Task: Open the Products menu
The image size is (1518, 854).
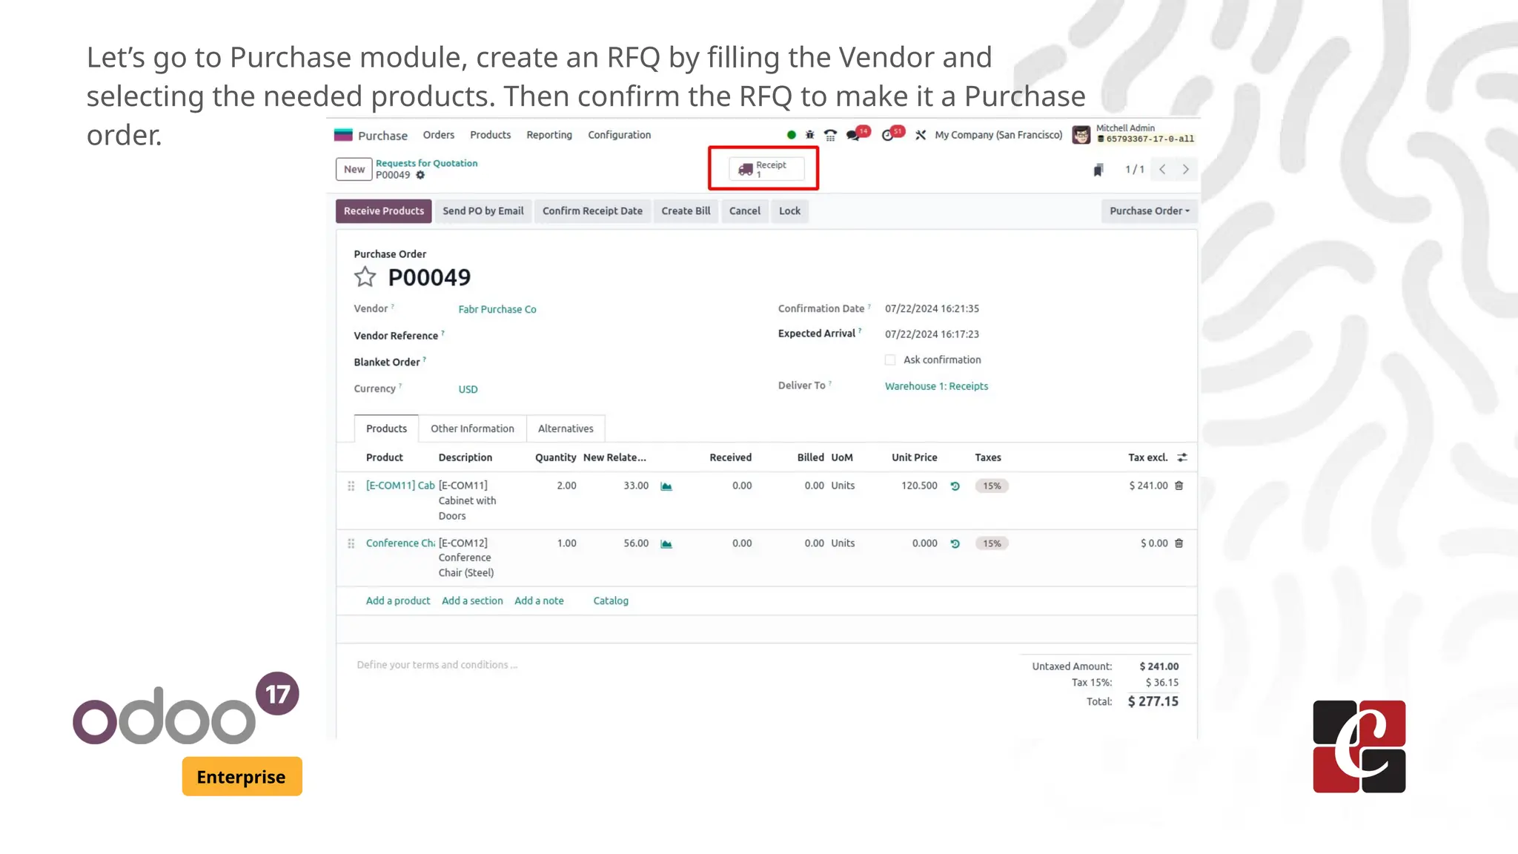Action: [490, 135]
